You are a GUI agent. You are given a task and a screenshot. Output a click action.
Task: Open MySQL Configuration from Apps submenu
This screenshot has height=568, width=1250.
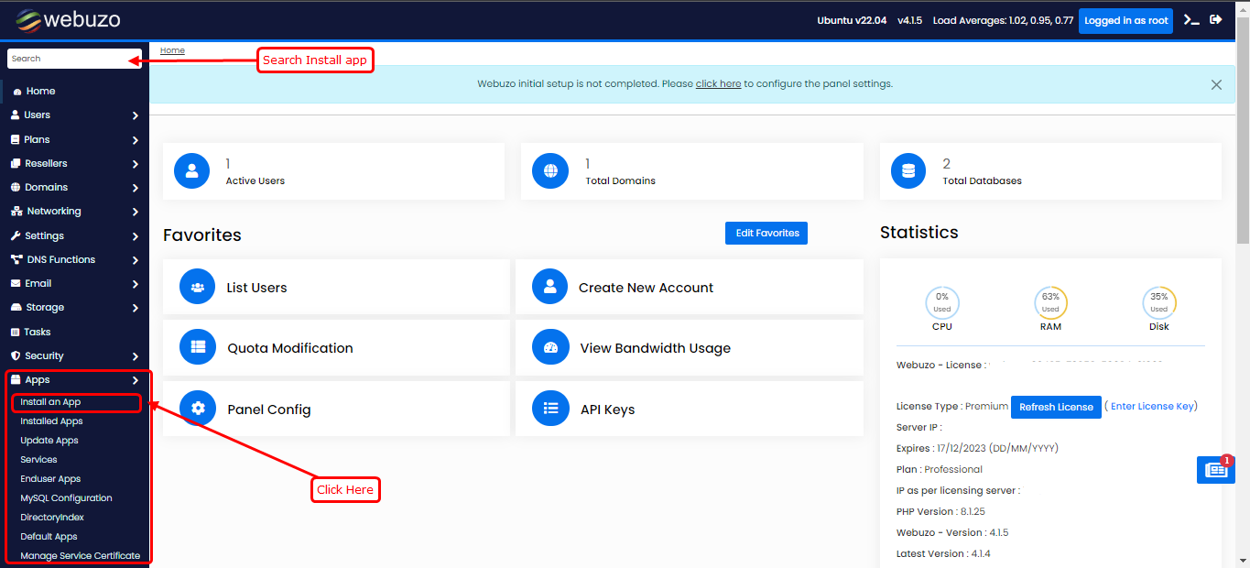click(x=66, y=498)
